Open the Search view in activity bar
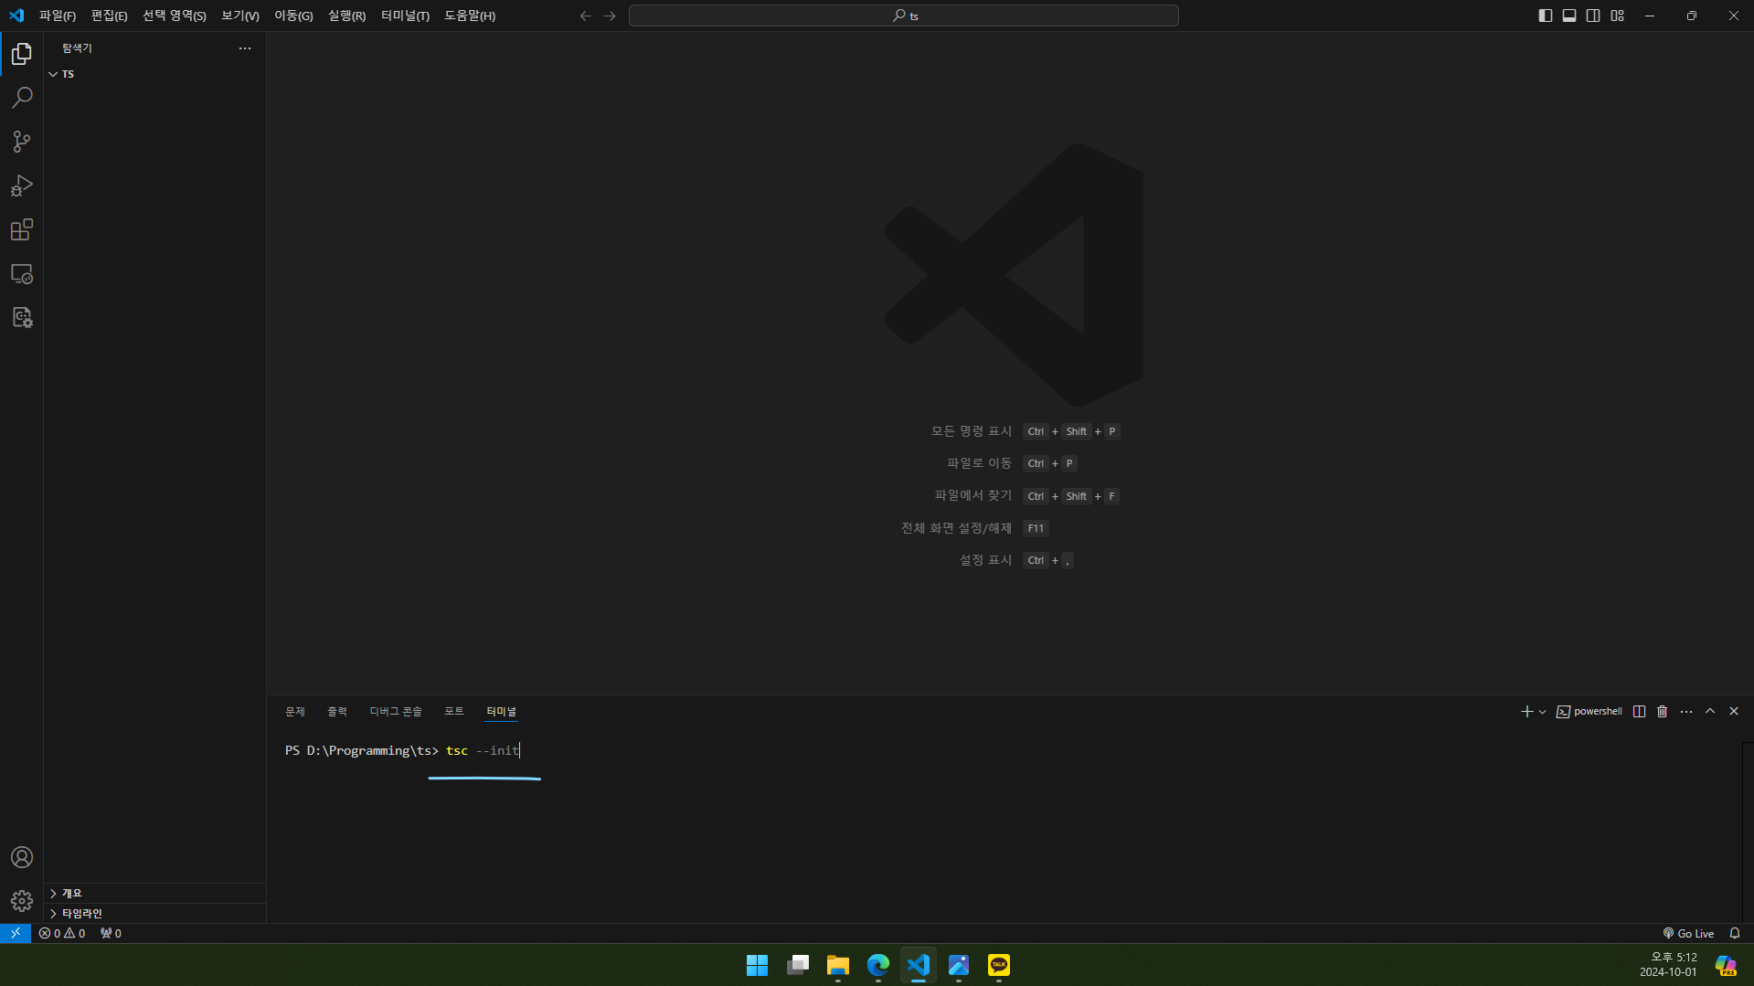Screen dimensions: 1754x986 [22, 98]
